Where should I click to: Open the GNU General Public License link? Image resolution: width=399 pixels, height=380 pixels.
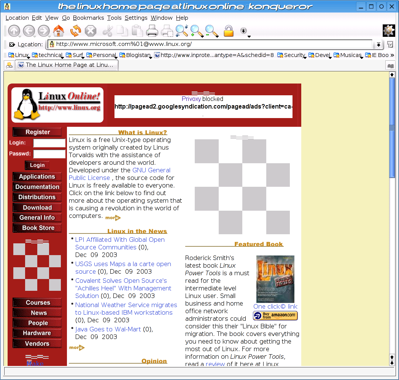coord(119,174)
